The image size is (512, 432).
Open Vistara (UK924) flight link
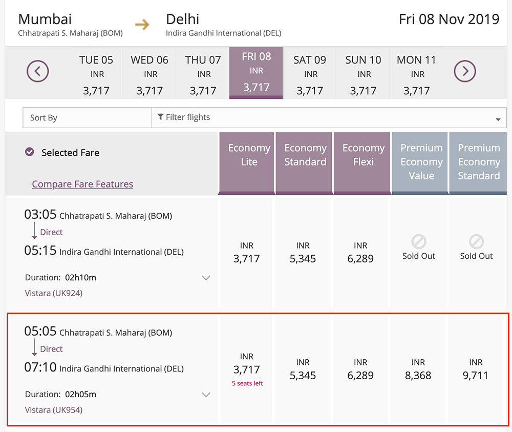[x=54, y=293]
